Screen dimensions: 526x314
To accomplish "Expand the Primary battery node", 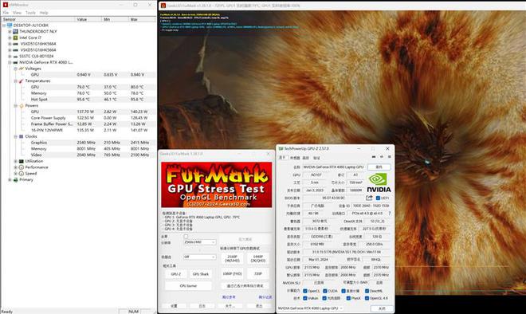I will click(10, 179).
